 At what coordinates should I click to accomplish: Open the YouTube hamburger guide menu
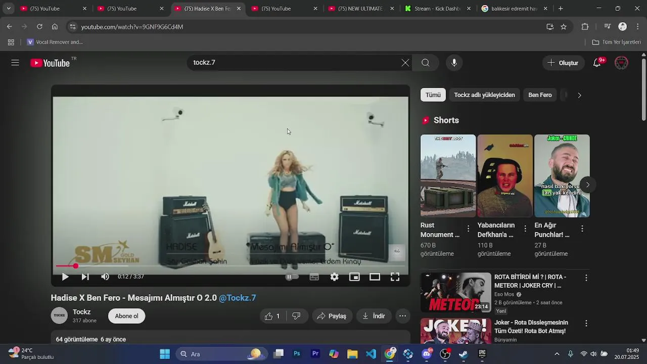coord(15,63)
